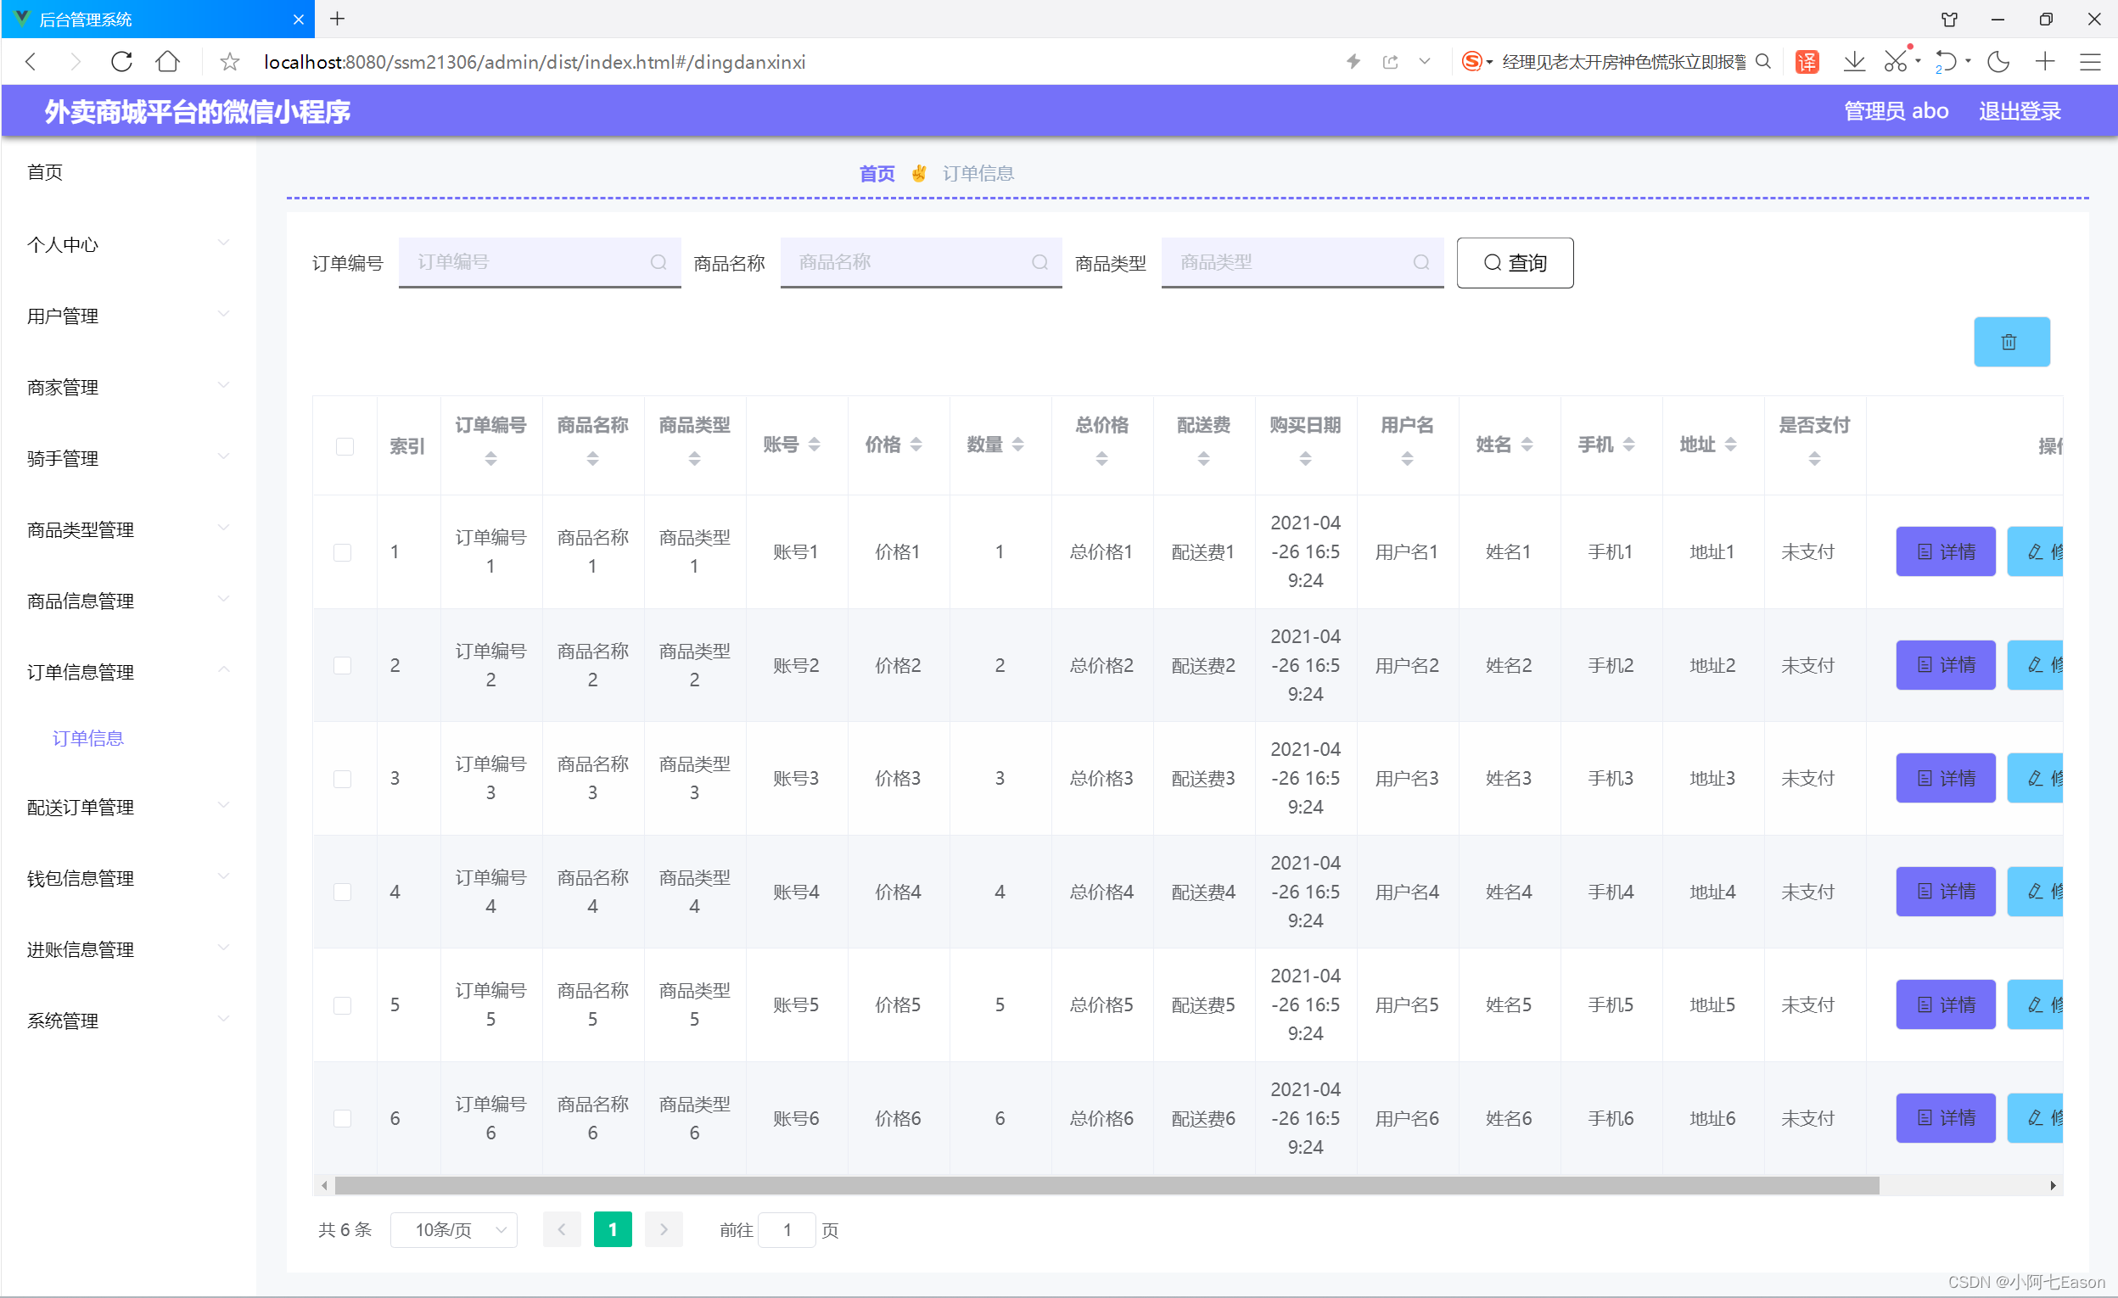Click the share page icon
The height and width of the screenshot is (1298, 2118).
1390,62
